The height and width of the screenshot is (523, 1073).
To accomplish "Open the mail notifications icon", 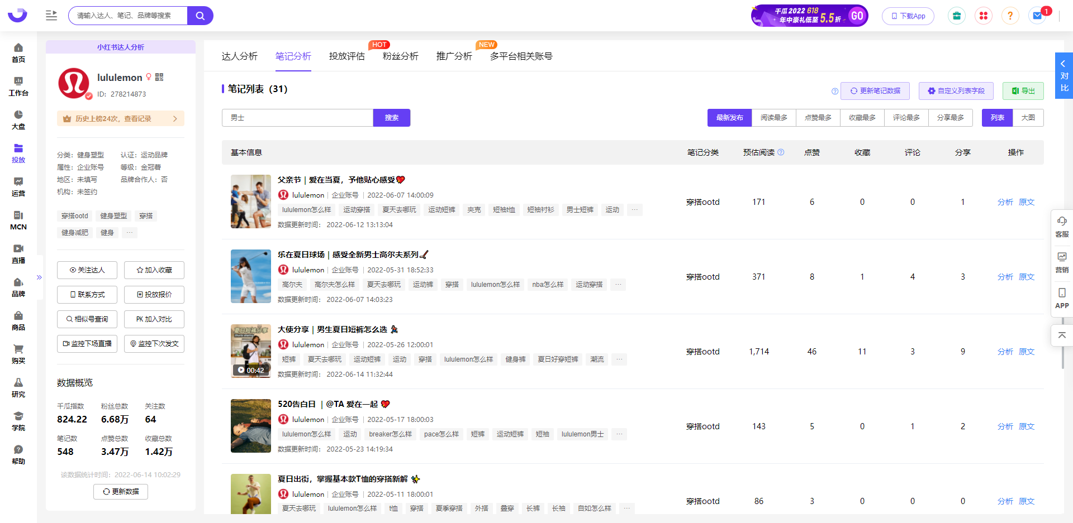I will 1037,16.
